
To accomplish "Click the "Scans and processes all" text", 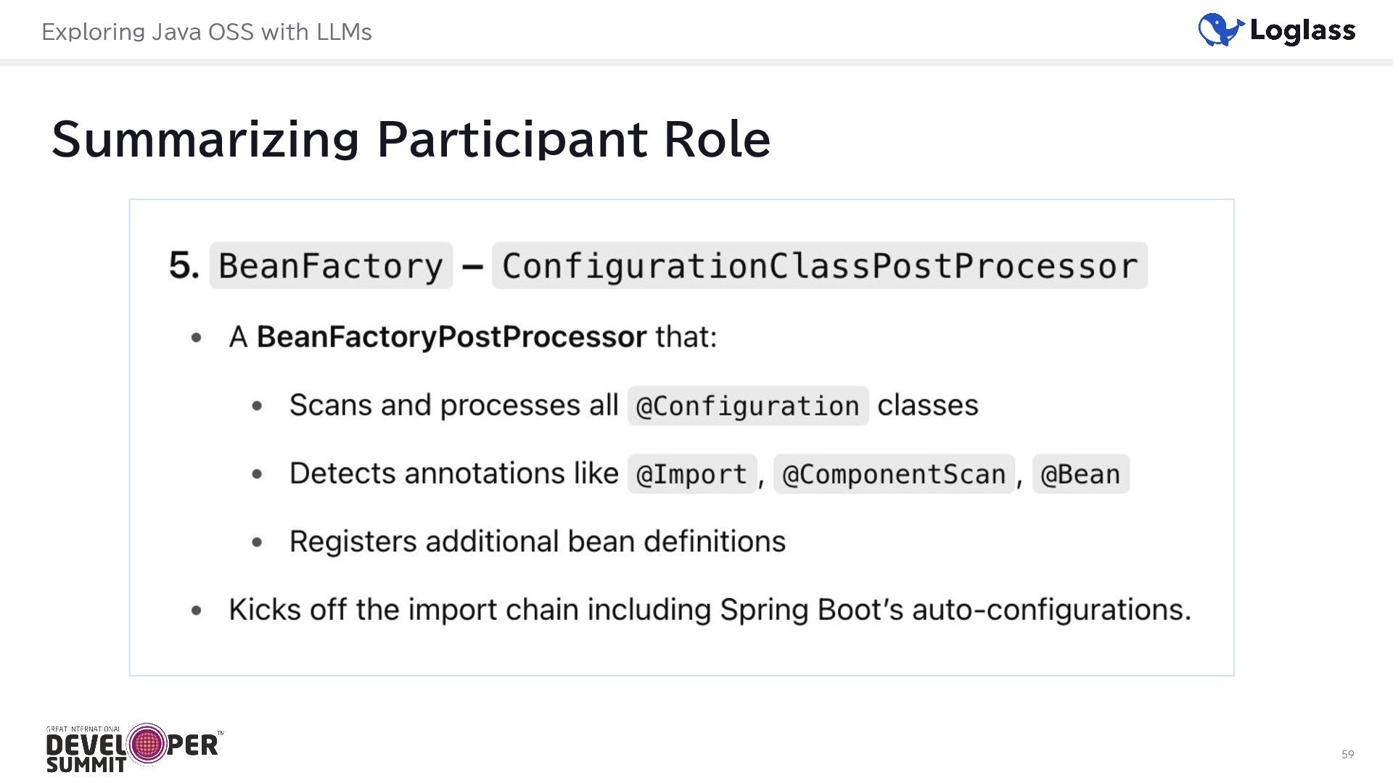I will tap(453, 405).
